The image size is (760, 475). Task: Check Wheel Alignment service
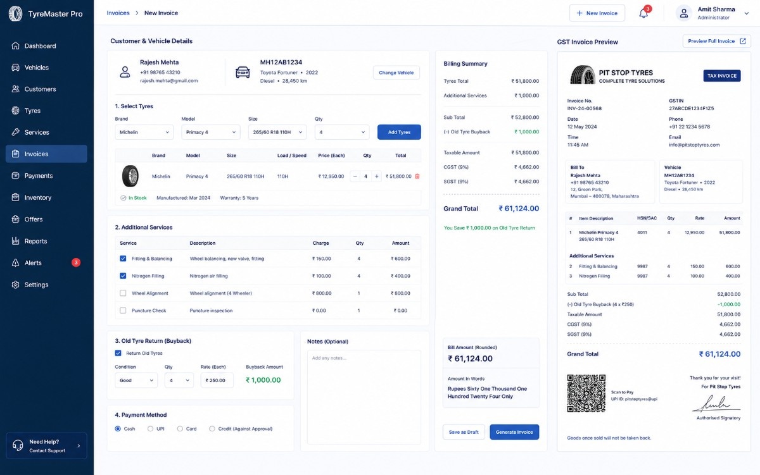123,293
